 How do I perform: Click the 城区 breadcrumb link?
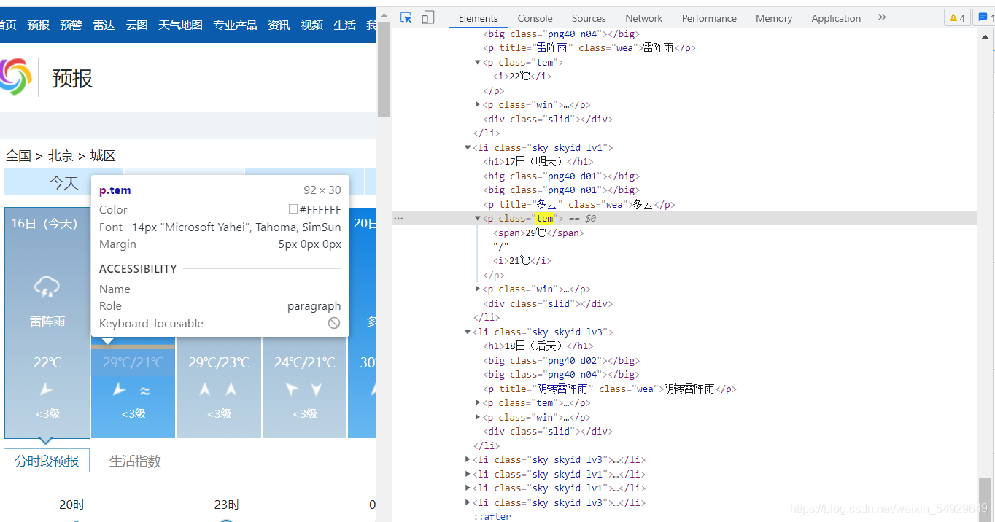tap(103, 155)
